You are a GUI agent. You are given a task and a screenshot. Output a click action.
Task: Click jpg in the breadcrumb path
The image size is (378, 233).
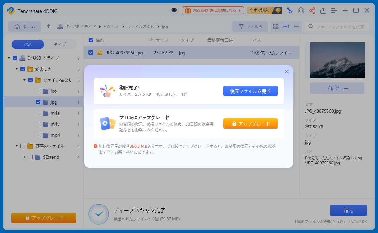(x=165, y=27)
